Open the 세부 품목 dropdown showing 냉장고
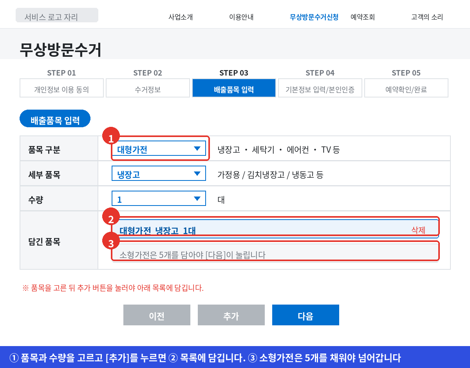Viewport: 470px width, 368px height. coord(159,174)
